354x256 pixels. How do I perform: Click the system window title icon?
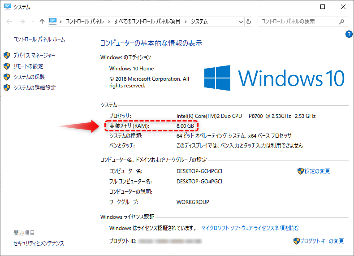click(x=8, y=7)
